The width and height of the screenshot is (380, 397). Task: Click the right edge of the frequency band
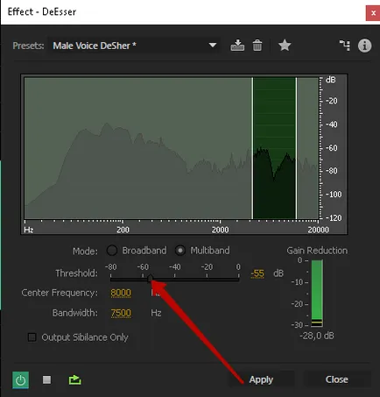(x=296, y=148)
